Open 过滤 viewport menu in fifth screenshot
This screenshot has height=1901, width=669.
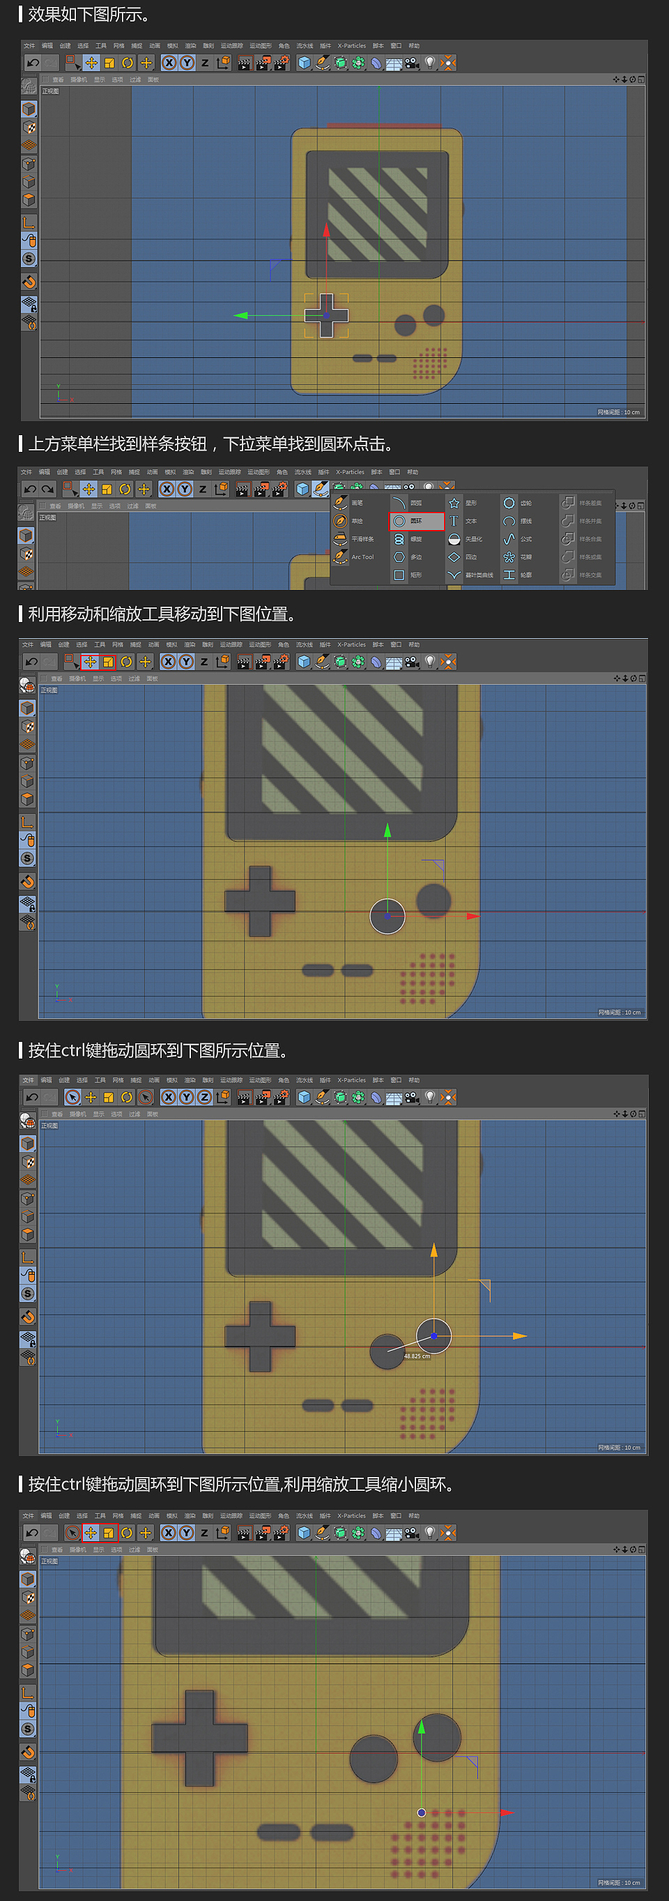coord(134,1550)
